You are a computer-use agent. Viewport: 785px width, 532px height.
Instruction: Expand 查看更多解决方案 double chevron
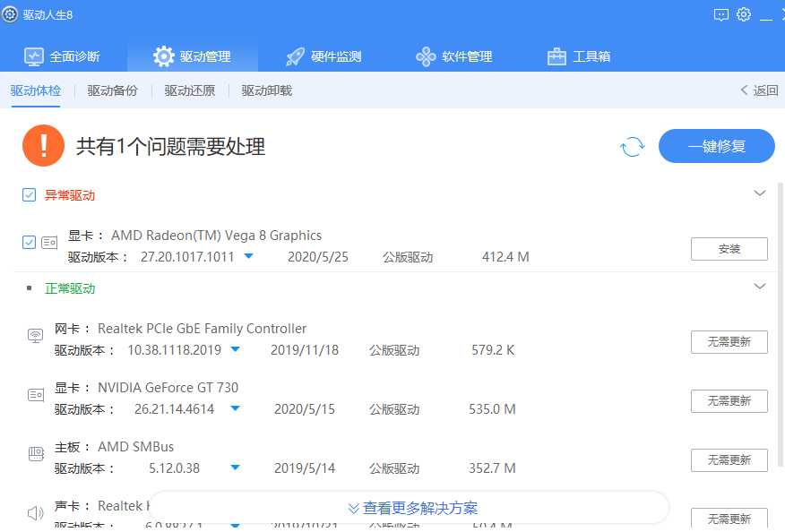[x=353, y=509]
